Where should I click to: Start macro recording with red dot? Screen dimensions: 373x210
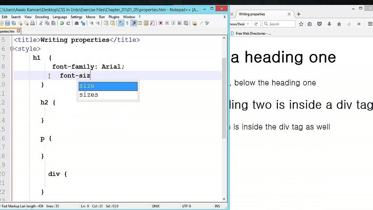point(161,23)
